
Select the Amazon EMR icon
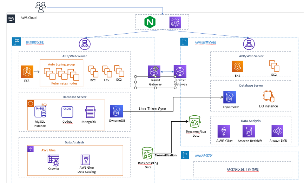277,131
